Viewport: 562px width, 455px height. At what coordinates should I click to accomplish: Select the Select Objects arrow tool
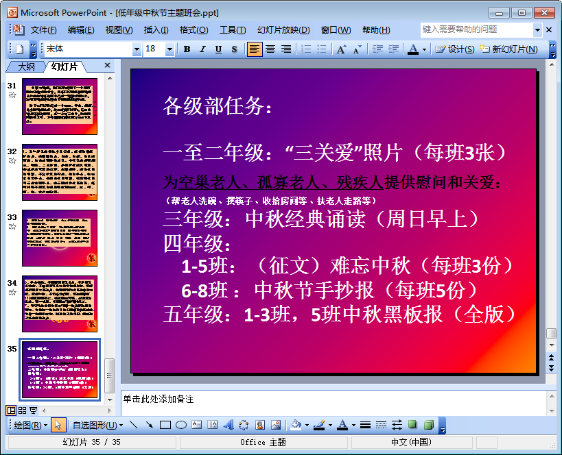(57, 426)
